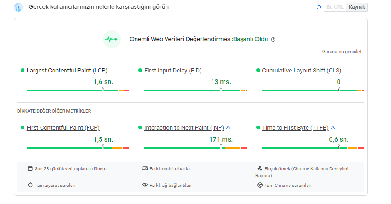Open the Largest Contentful Paint (LCP) link
Viewport: 391px width, 204px height.
[67, 71]
